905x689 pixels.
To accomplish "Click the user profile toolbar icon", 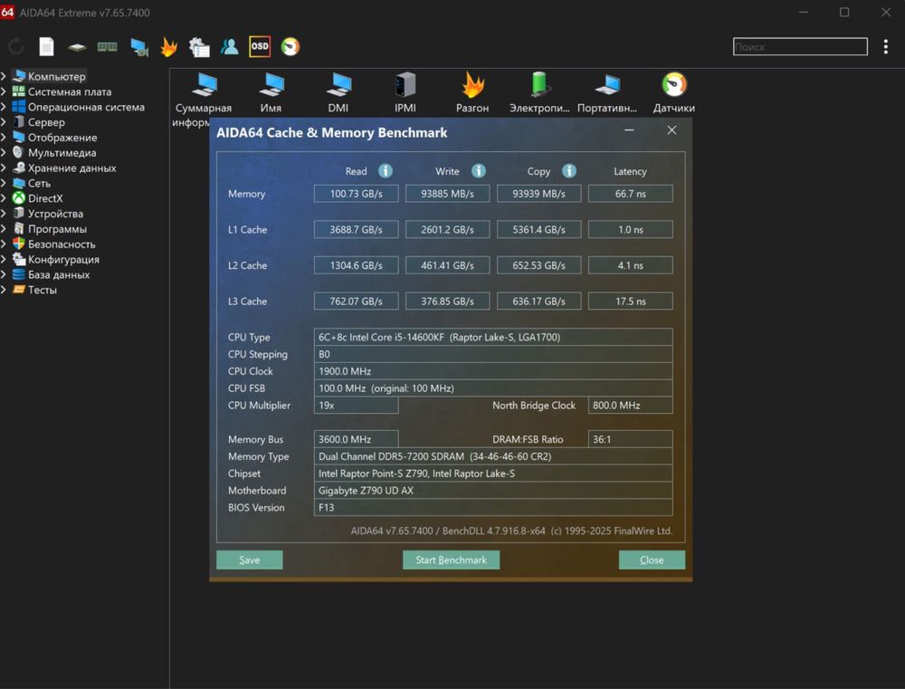I will tap(229, 47).
